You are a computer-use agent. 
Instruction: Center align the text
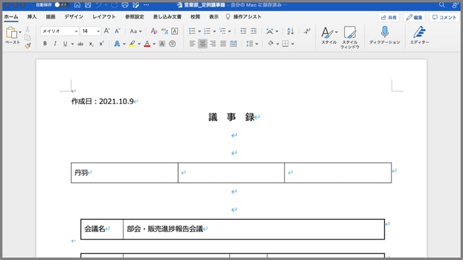[x=202, y=44]
